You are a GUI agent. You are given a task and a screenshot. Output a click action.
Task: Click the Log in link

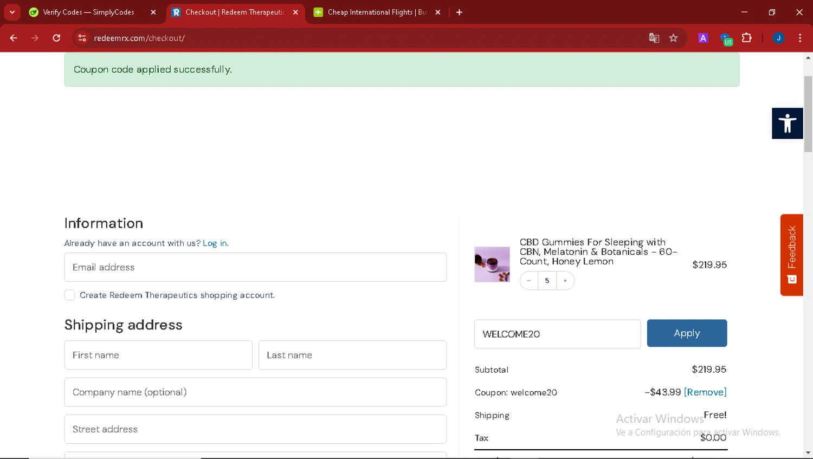pyautogui.click(x=215, y=243)
